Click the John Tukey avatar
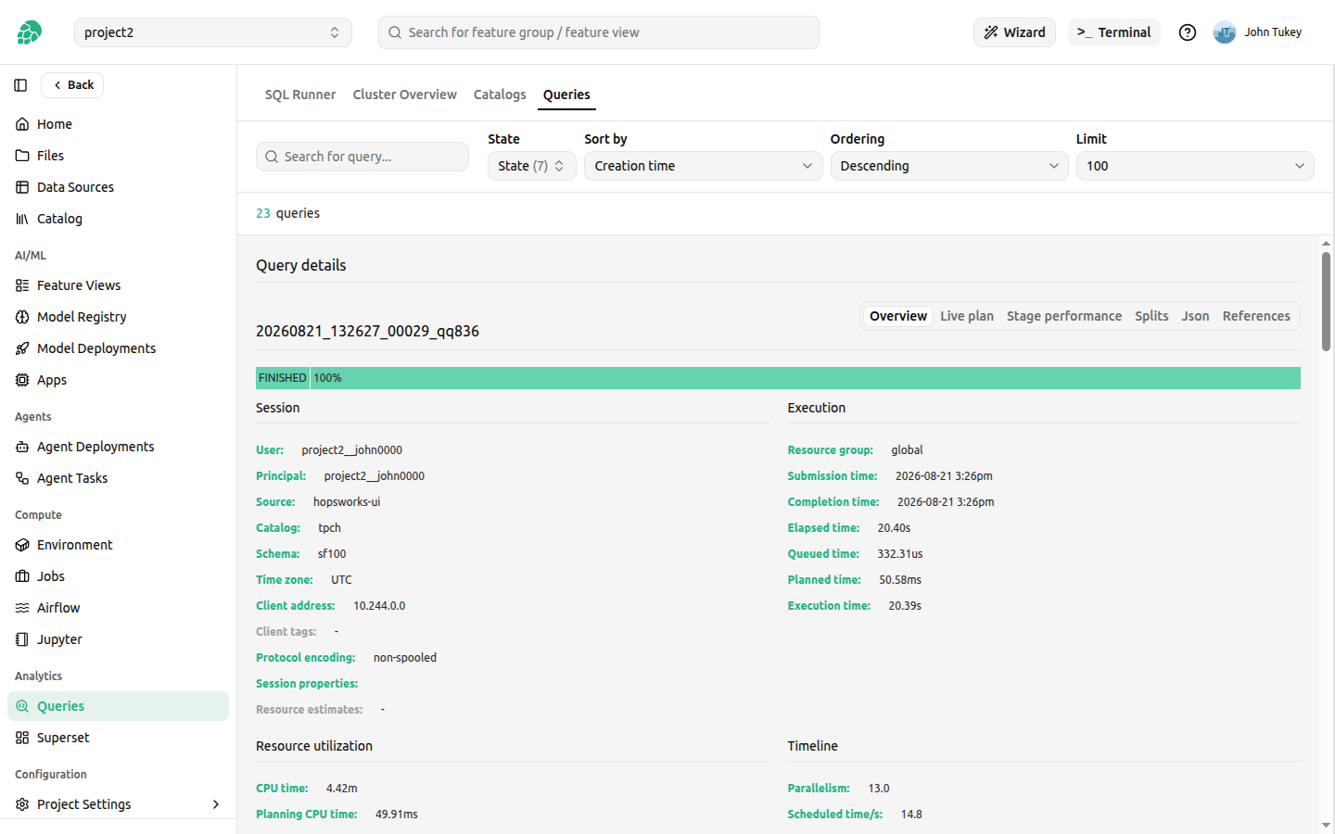The image size is (1335, 834). (x=1225, y=32)
